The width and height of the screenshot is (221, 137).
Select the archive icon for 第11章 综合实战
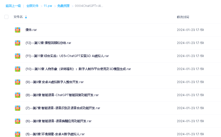click(x=18, y=56)
